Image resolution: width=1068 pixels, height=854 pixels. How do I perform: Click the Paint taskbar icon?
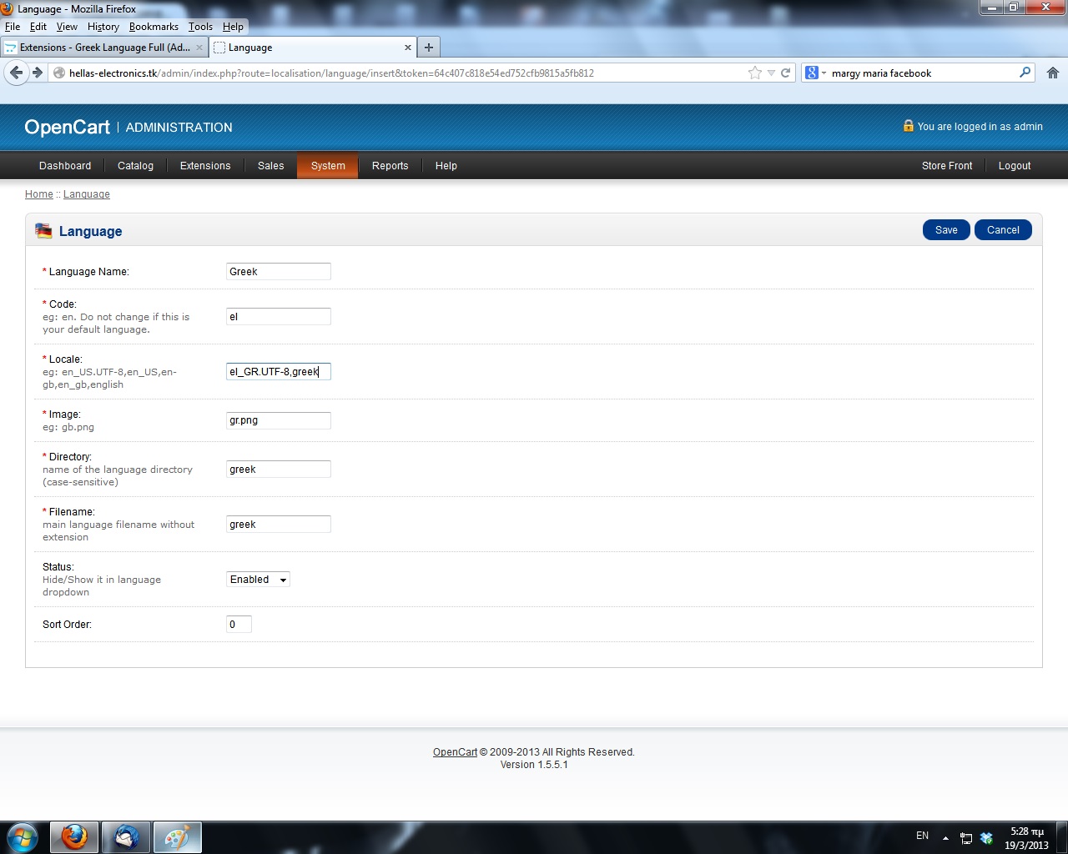pos(178,837)
